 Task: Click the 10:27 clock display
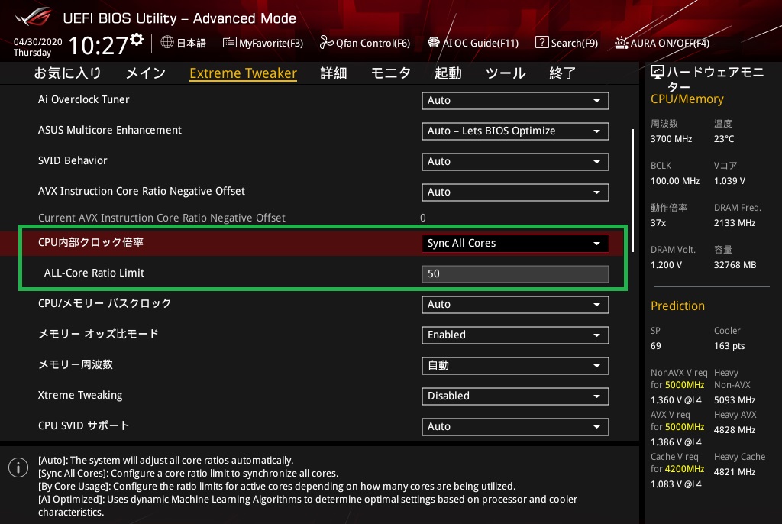[x=99, y=45]
